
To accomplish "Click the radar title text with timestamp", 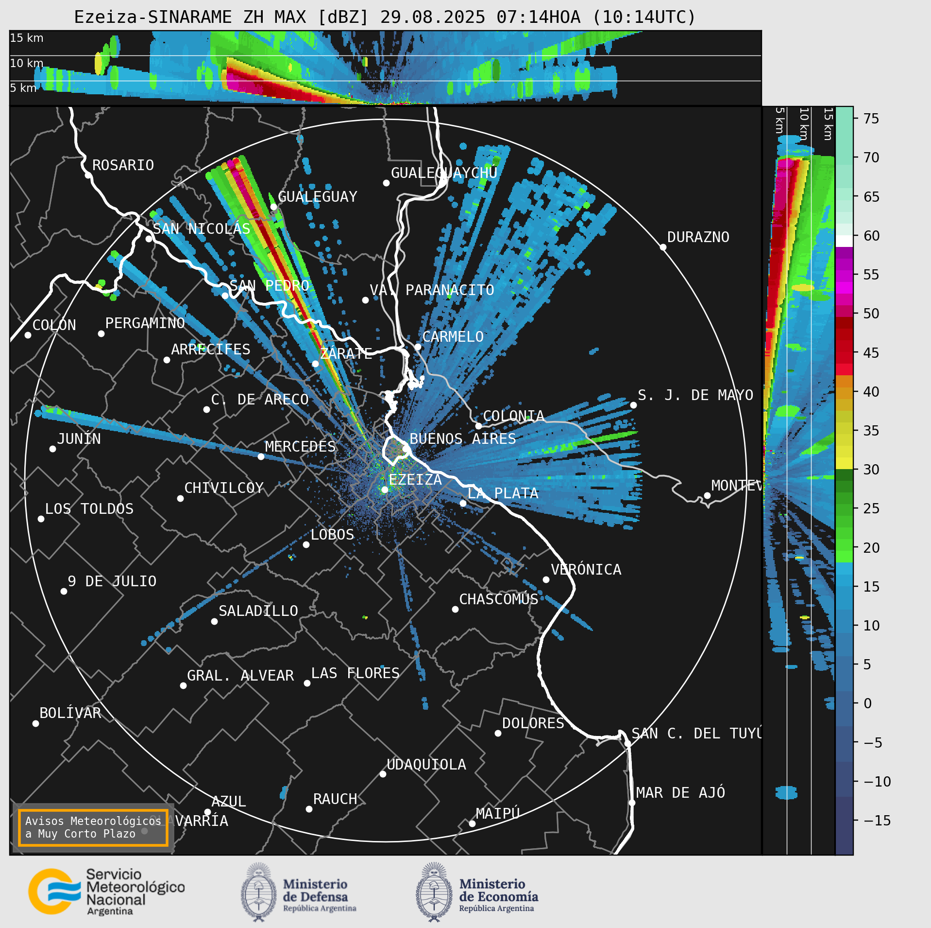I will click(385, 17).
